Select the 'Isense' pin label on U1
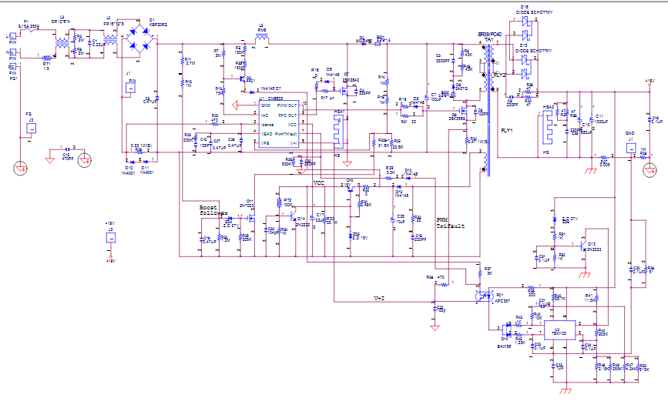The width and height of the screenshot is (668, 408). [x=267, y=125]
